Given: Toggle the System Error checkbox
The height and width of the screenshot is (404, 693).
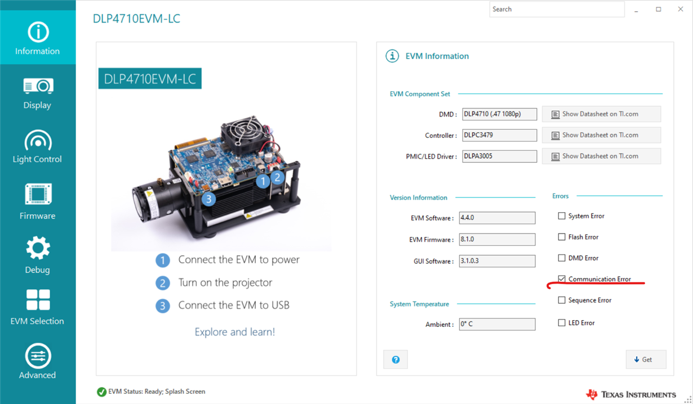Looking at the screenshot, I should [x=562, y=216].
